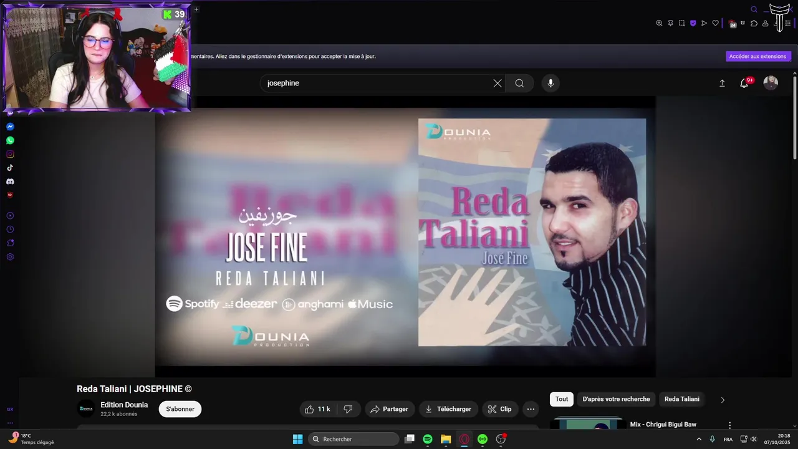Open options menu for Mix - Chrigui Bigui Baw
798x449 pixels.
click(x=730, y=425)
